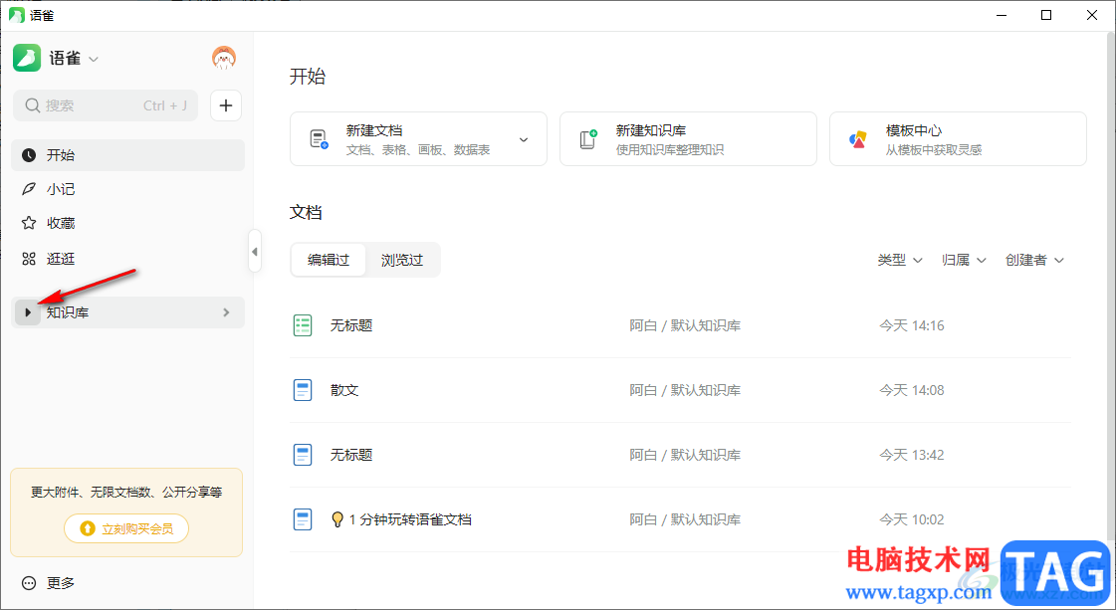Screen dimensions: 1116x610
Task: Go to 开始 in the sidebar
Action: [x=127, y=155]
